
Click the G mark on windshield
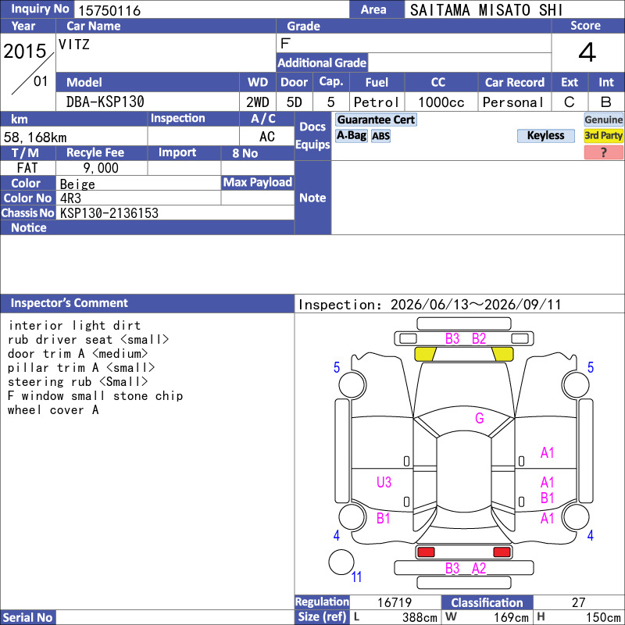479,418
